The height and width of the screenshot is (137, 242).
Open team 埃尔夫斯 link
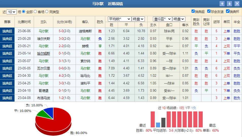click(x=44, y=39)
